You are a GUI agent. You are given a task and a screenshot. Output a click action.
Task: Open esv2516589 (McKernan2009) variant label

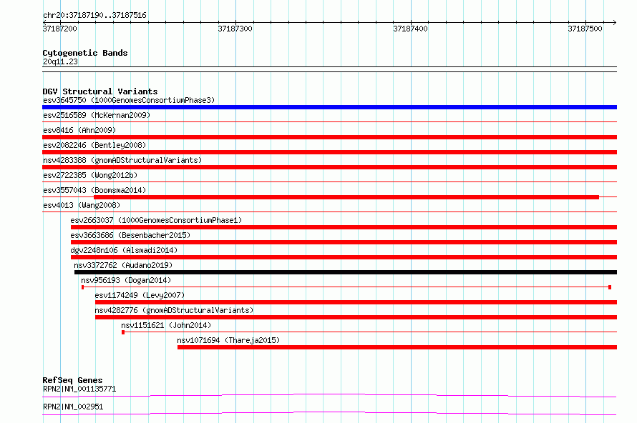tap(97, 115)
